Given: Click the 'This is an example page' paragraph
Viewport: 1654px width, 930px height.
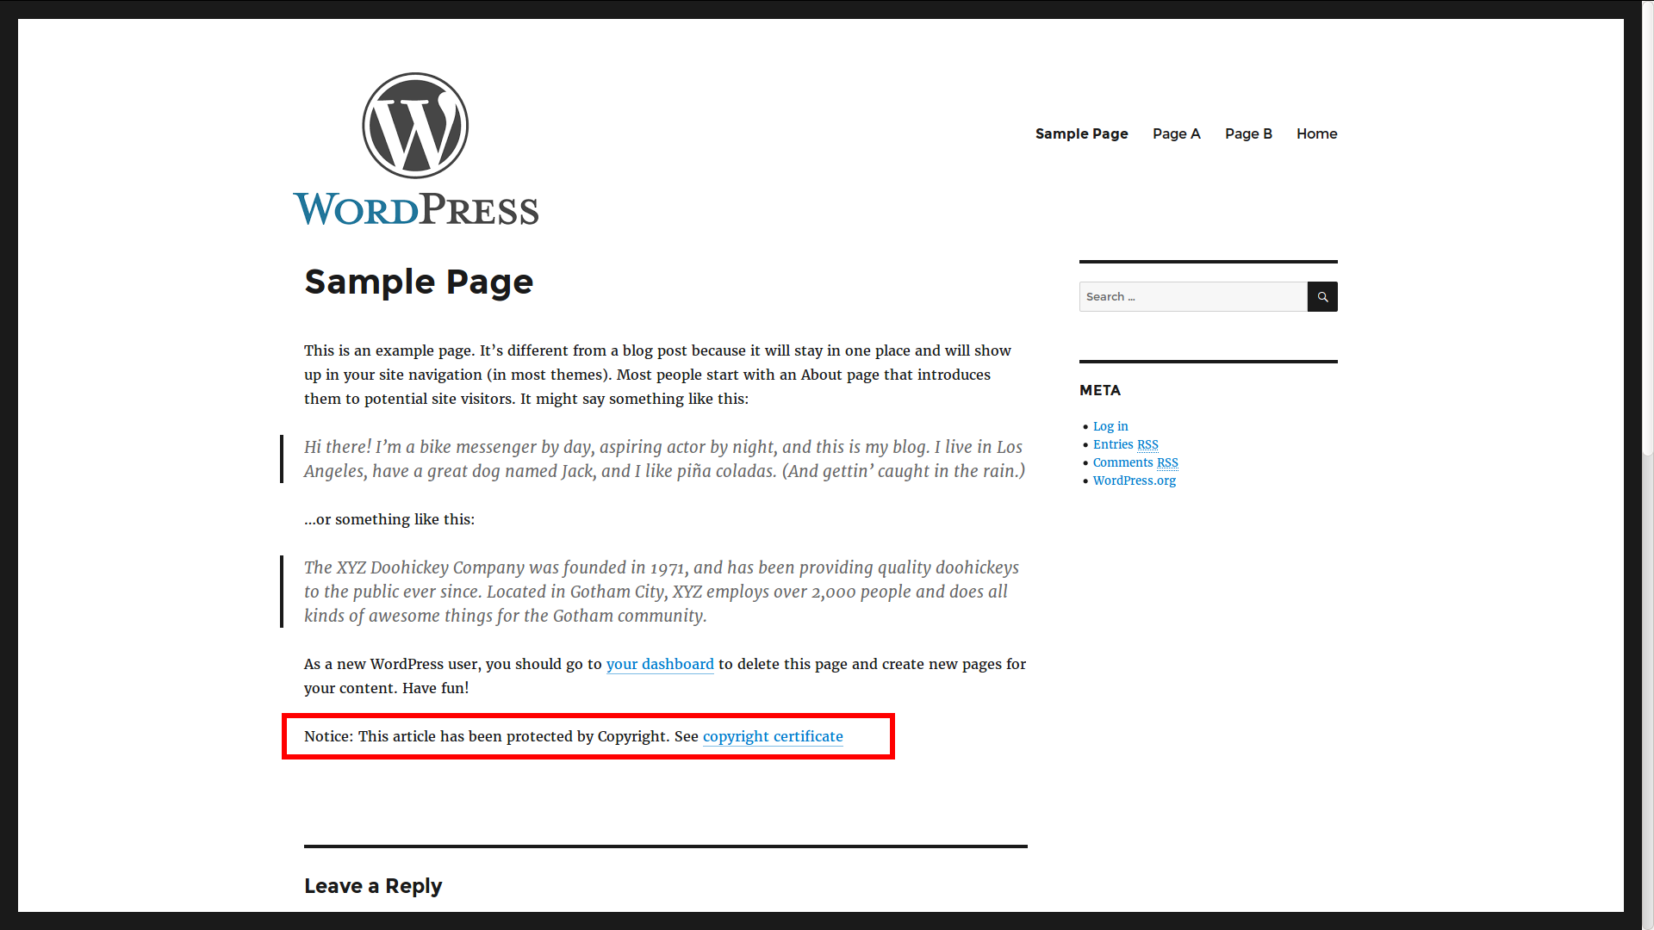Looking at the screenshot, I should point(657,375).
